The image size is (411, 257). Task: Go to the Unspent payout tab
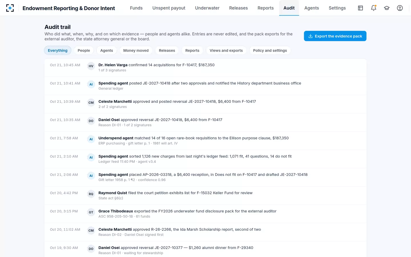point(169,8)
